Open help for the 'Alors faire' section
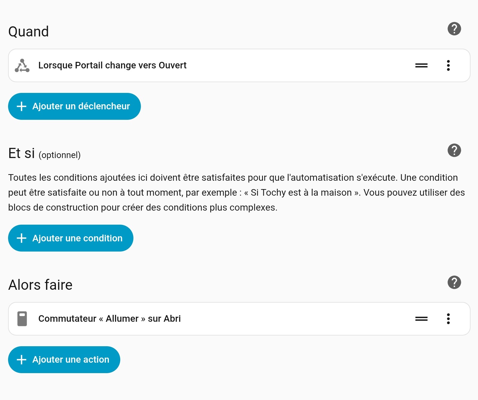478x400 pixels. pos(454,282)
